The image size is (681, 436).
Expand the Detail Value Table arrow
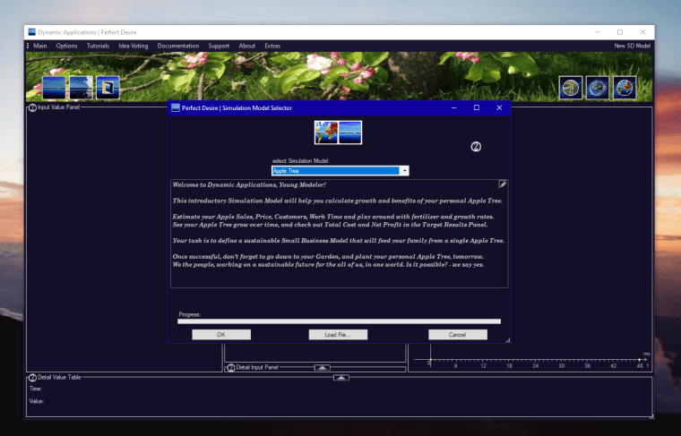point(341,378)
